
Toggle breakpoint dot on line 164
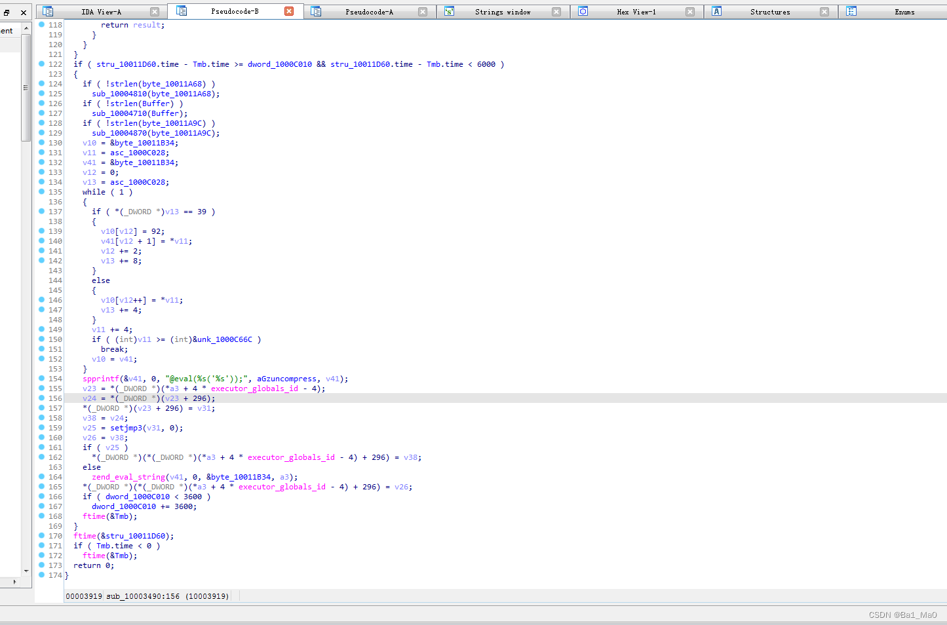tap(41, 476)
